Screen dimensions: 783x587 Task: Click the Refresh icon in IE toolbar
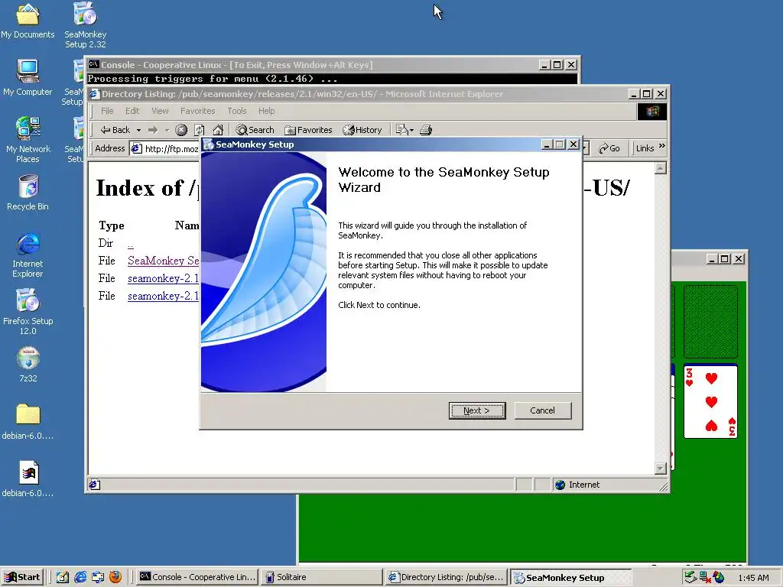pos(200,130)
